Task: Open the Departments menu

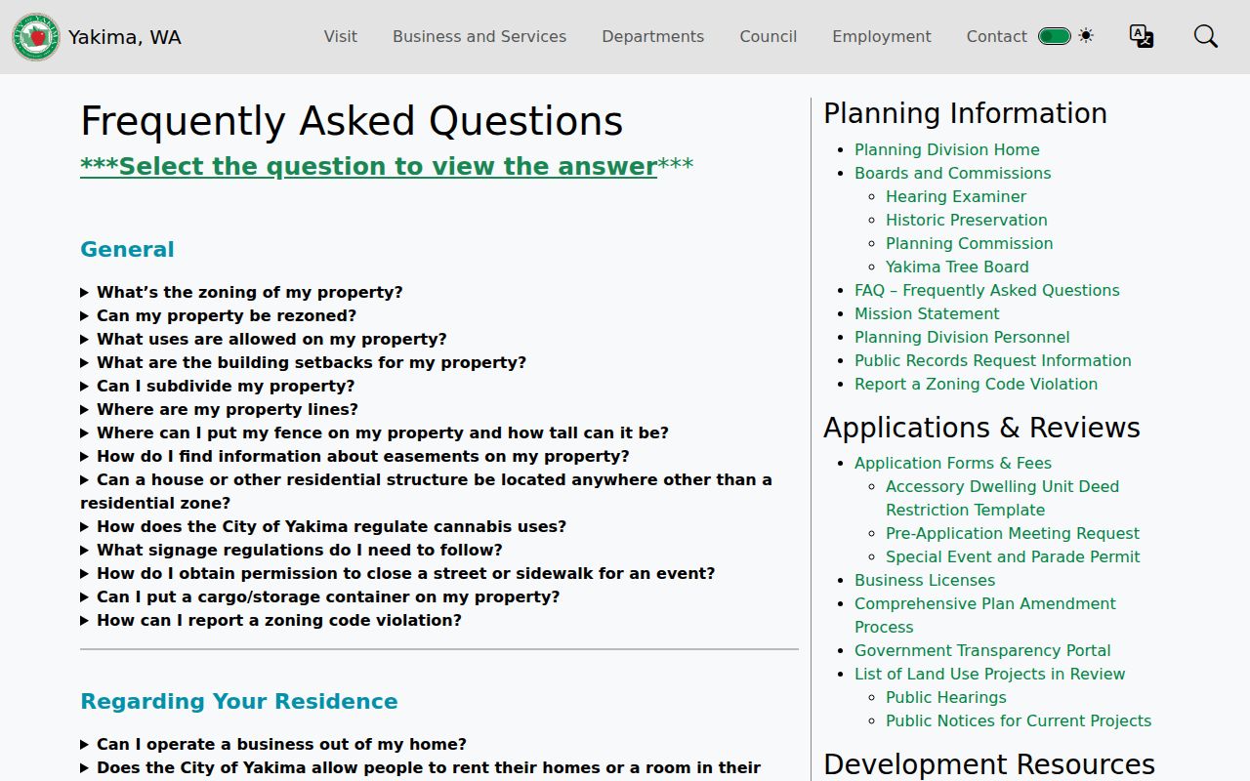Action: [x=652, y=36]
